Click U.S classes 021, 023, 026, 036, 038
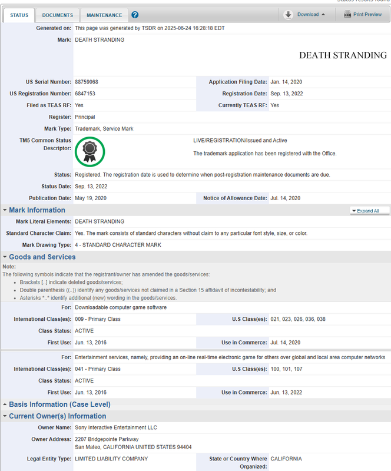 point(298,319)
